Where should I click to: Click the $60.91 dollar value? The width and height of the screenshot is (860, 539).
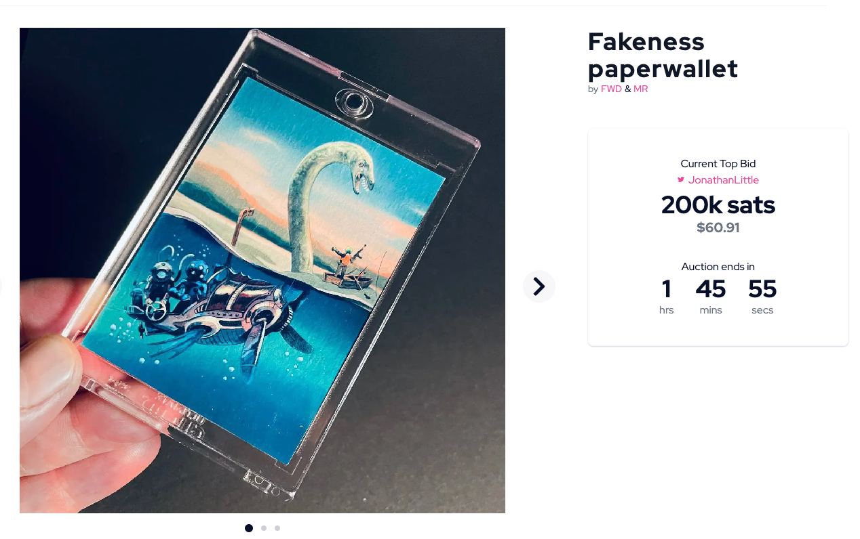[718, 228]
